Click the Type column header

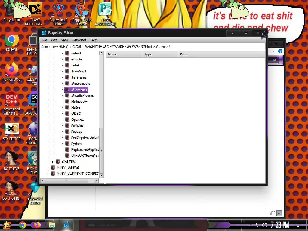pos(160,54)
